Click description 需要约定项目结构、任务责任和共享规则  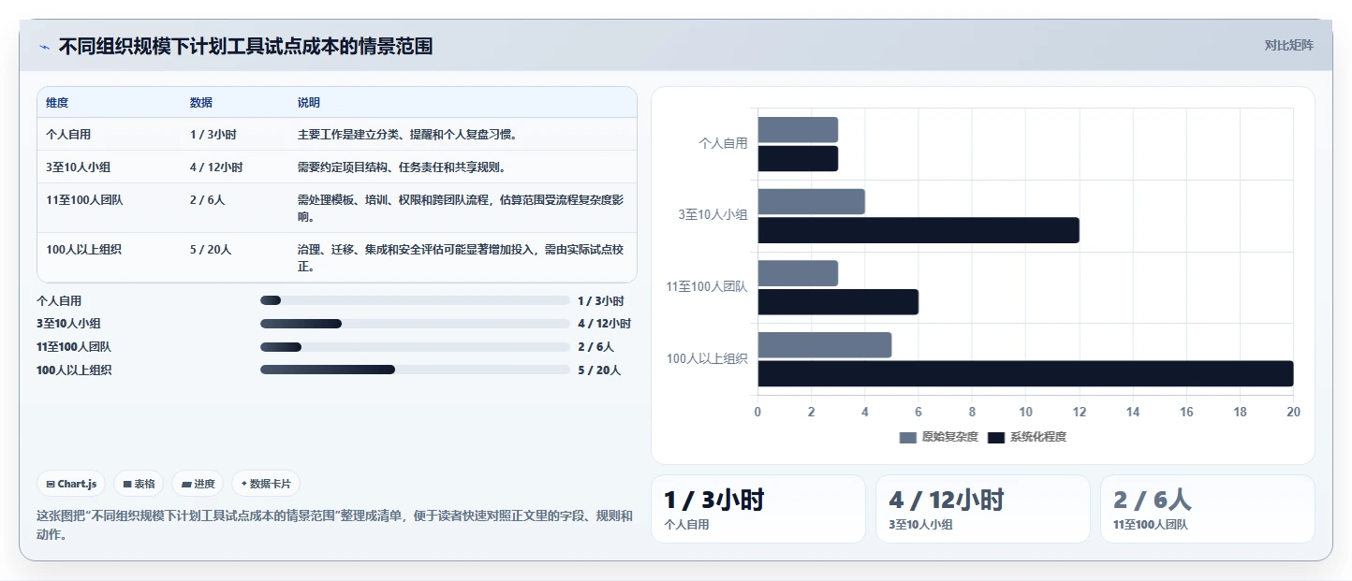(402, 167)
